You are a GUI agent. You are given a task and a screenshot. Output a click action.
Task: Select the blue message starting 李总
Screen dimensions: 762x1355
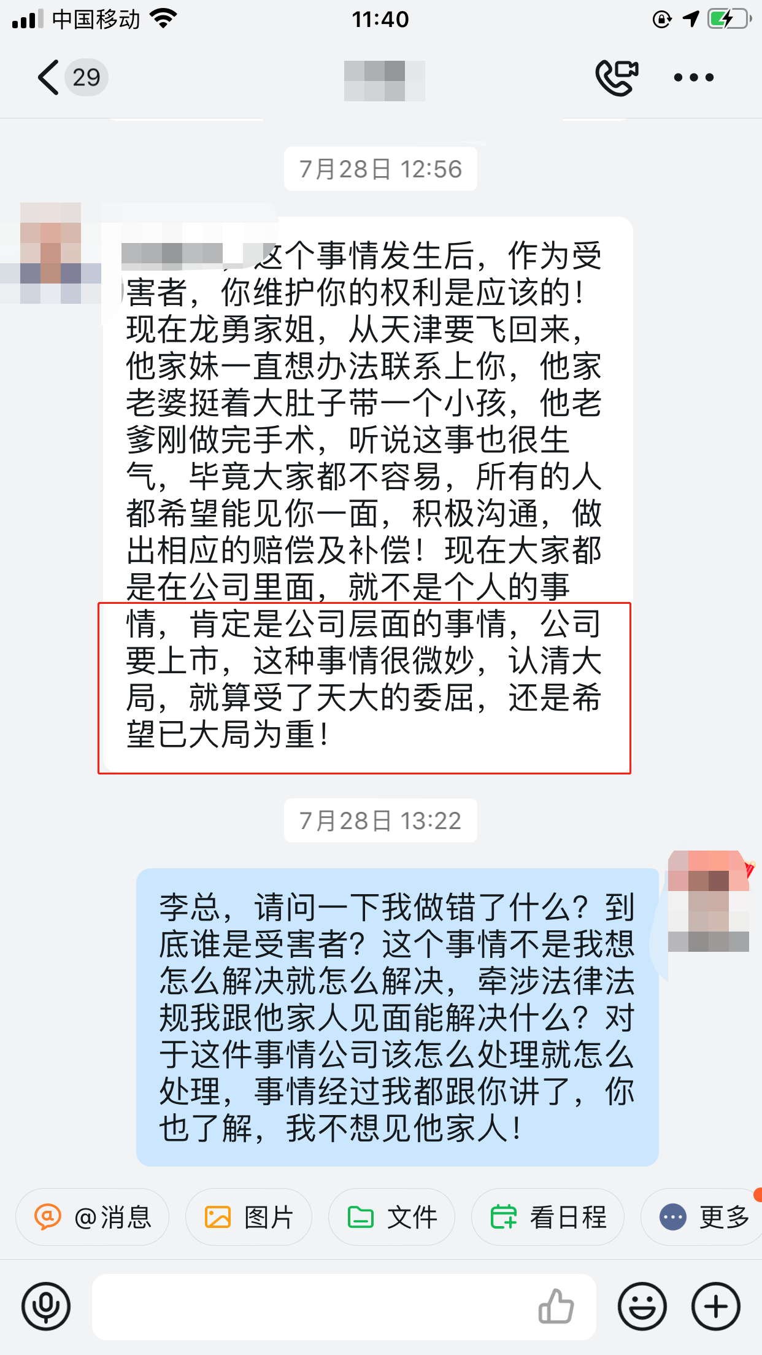pos(398,1017)
